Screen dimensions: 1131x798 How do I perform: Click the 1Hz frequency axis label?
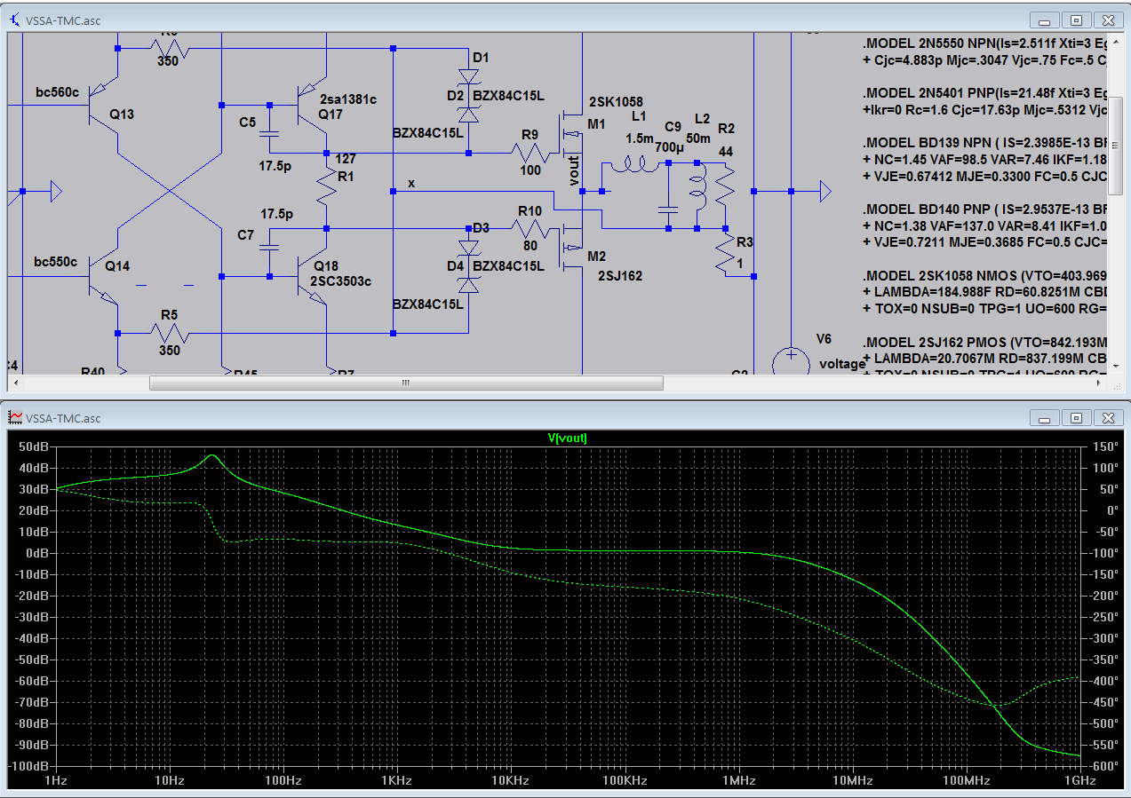coord(55,781)
